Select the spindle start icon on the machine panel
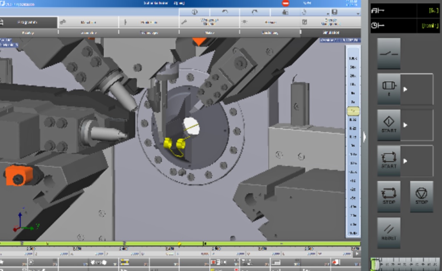The image size is (442, 271). (x=389, y=90)
